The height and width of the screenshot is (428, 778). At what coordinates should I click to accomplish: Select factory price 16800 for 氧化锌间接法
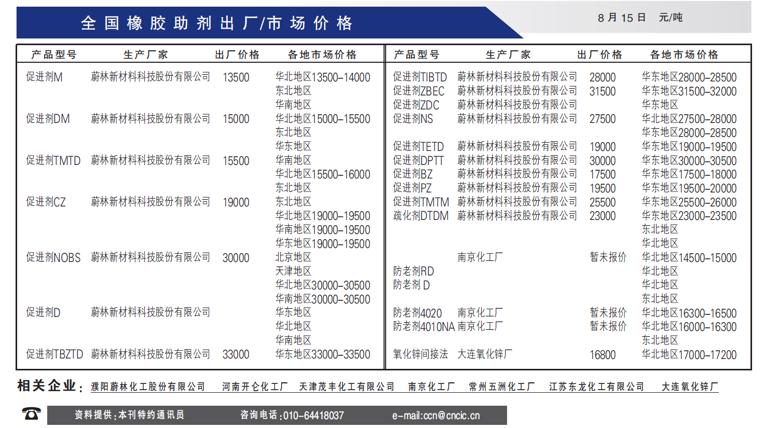pos(603,355)
